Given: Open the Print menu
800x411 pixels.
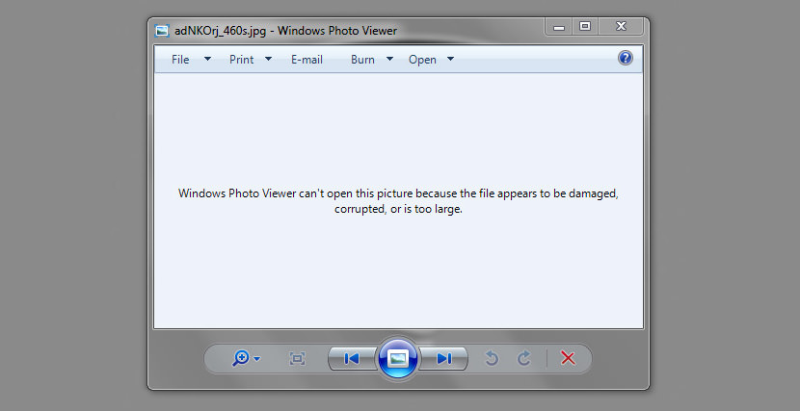Looking at the screenshot, I should 241,60.
